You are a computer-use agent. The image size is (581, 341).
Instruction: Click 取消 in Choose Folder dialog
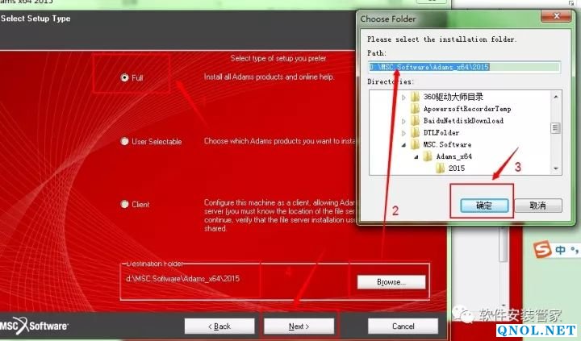point(533,206)
